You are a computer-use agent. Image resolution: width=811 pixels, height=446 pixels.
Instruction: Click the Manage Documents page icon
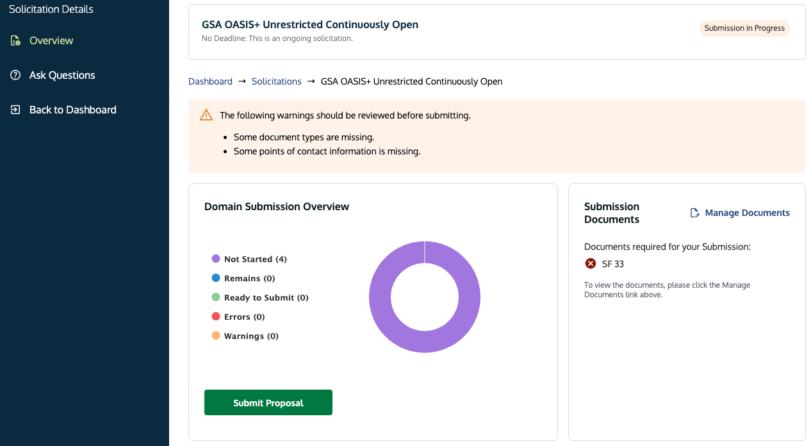click(x=694, y=212)
